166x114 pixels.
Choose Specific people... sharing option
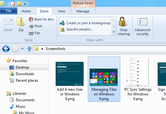coord(79,29)
